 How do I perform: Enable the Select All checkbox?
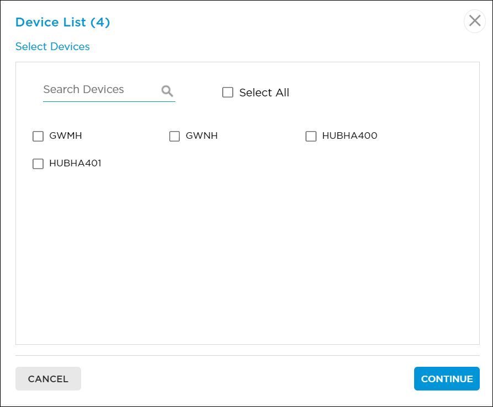[x=227, y=92]
